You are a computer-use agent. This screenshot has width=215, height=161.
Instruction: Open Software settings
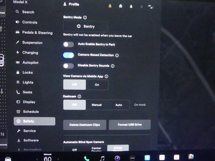pos(28,140)
